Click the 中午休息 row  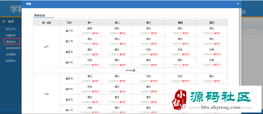(x=130, y=70)
